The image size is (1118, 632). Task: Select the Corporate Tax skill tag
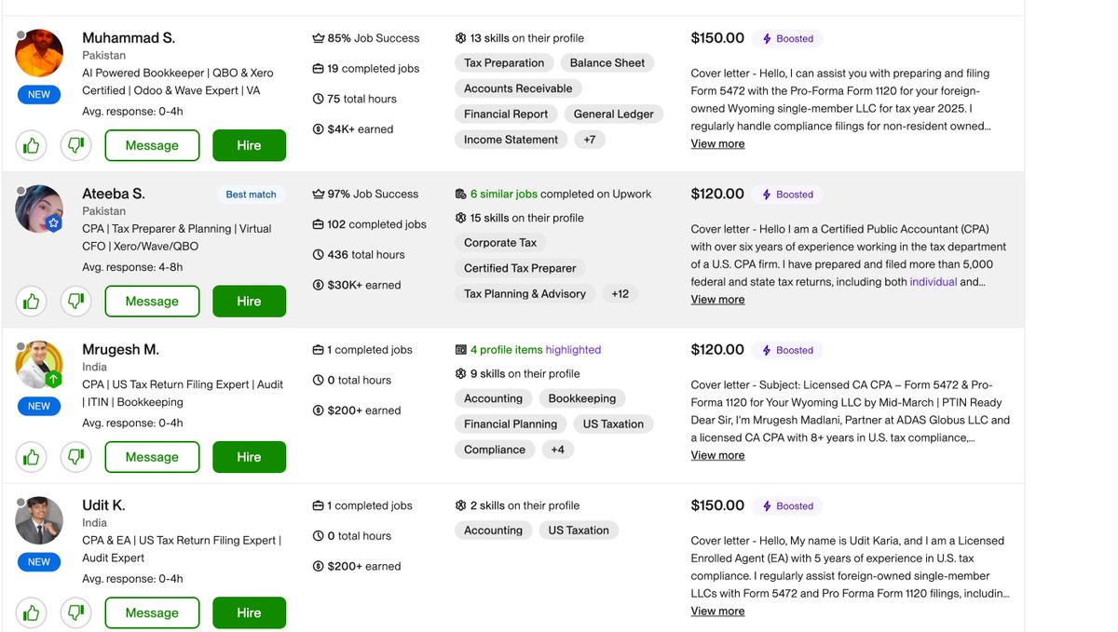click(x=500, y=243)
